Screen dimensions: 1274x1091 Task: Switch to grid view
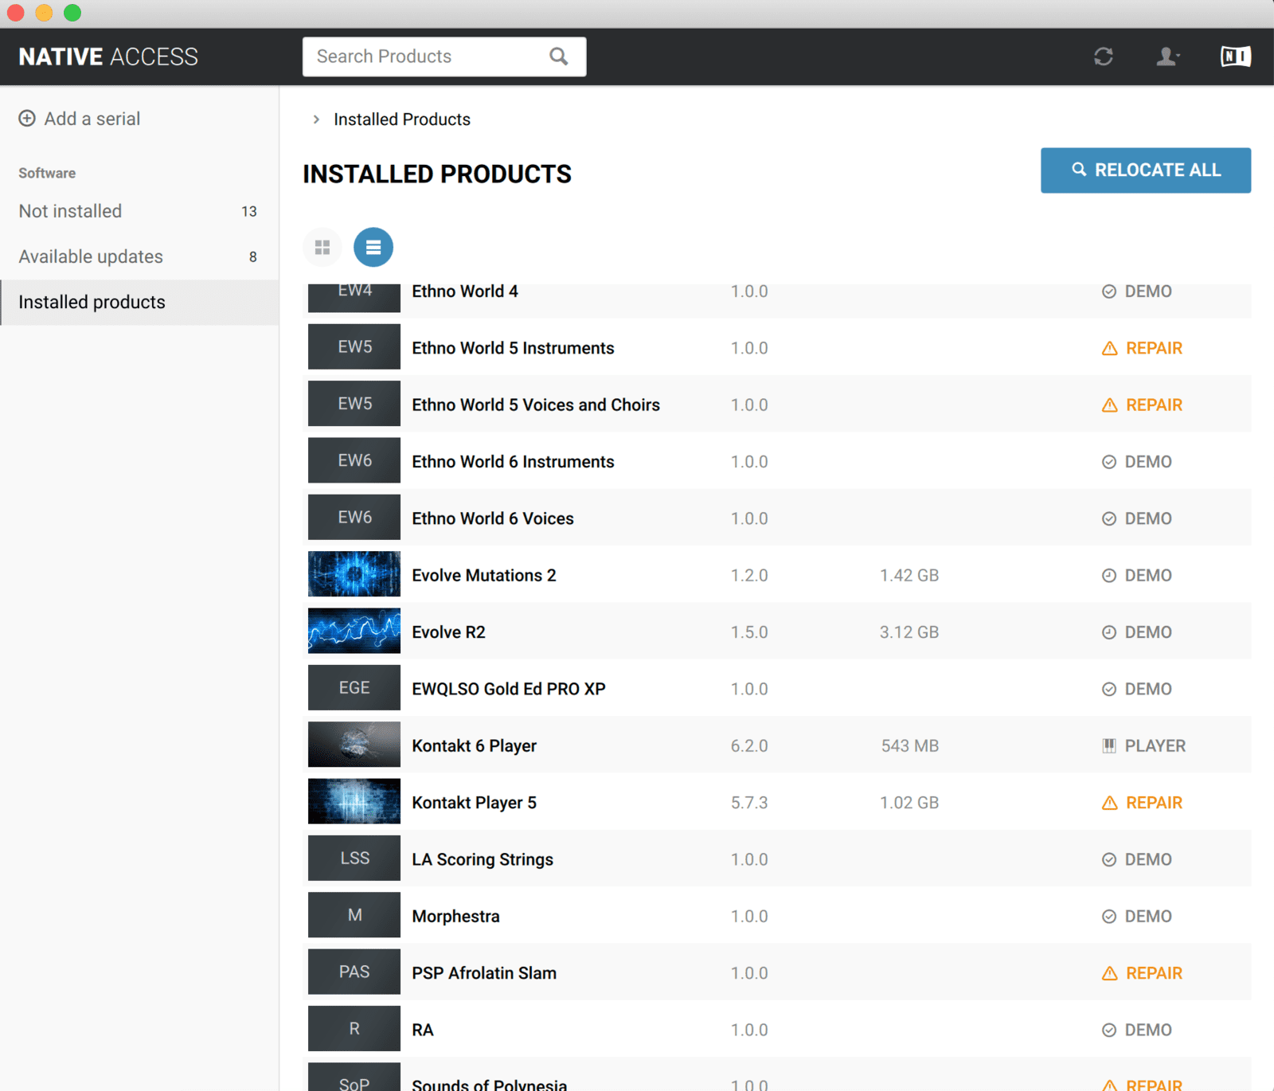point(322,248)
